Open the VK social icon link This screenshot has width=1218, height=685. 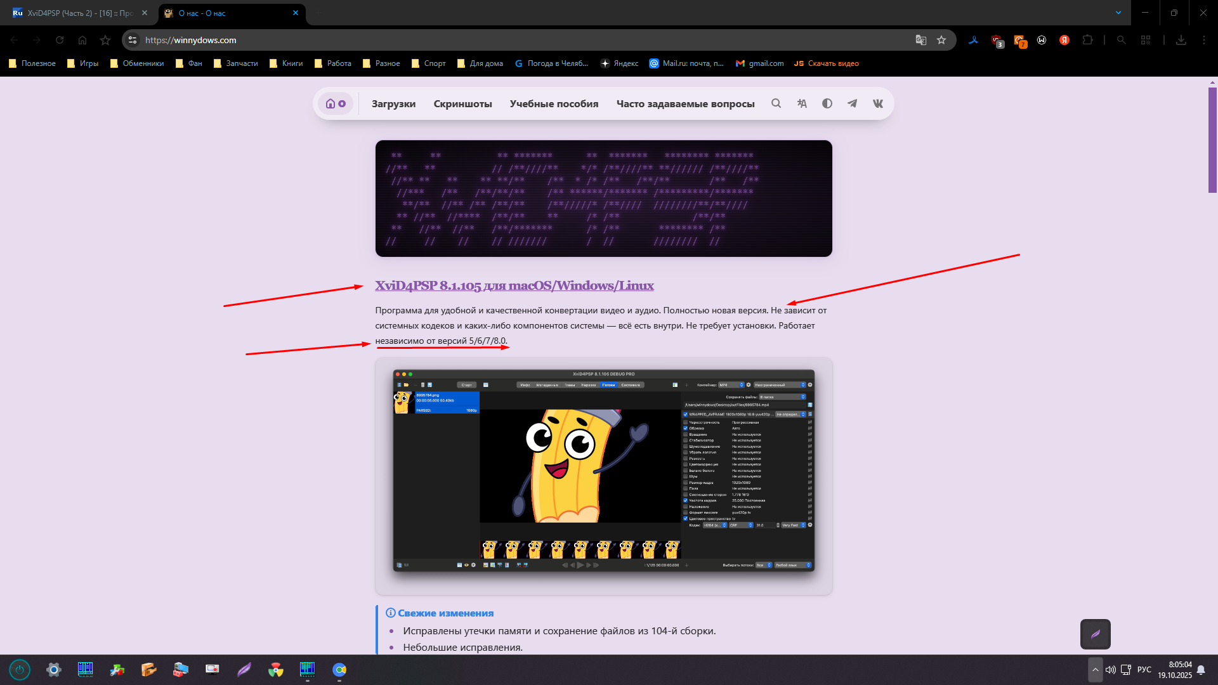click(x=878, y=103)
